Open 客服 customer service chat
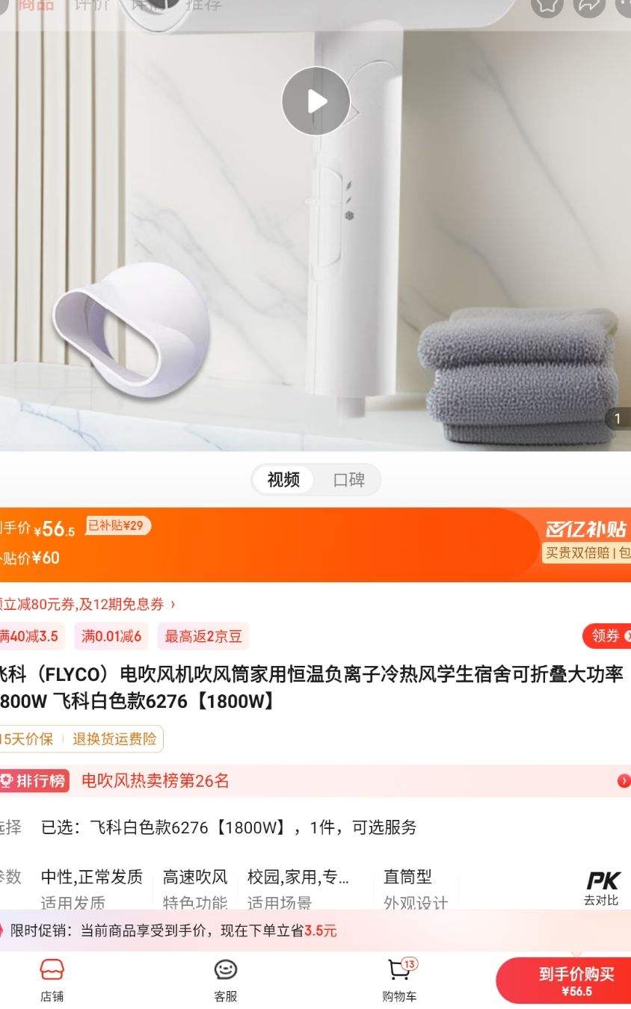 tap(226, 980)
